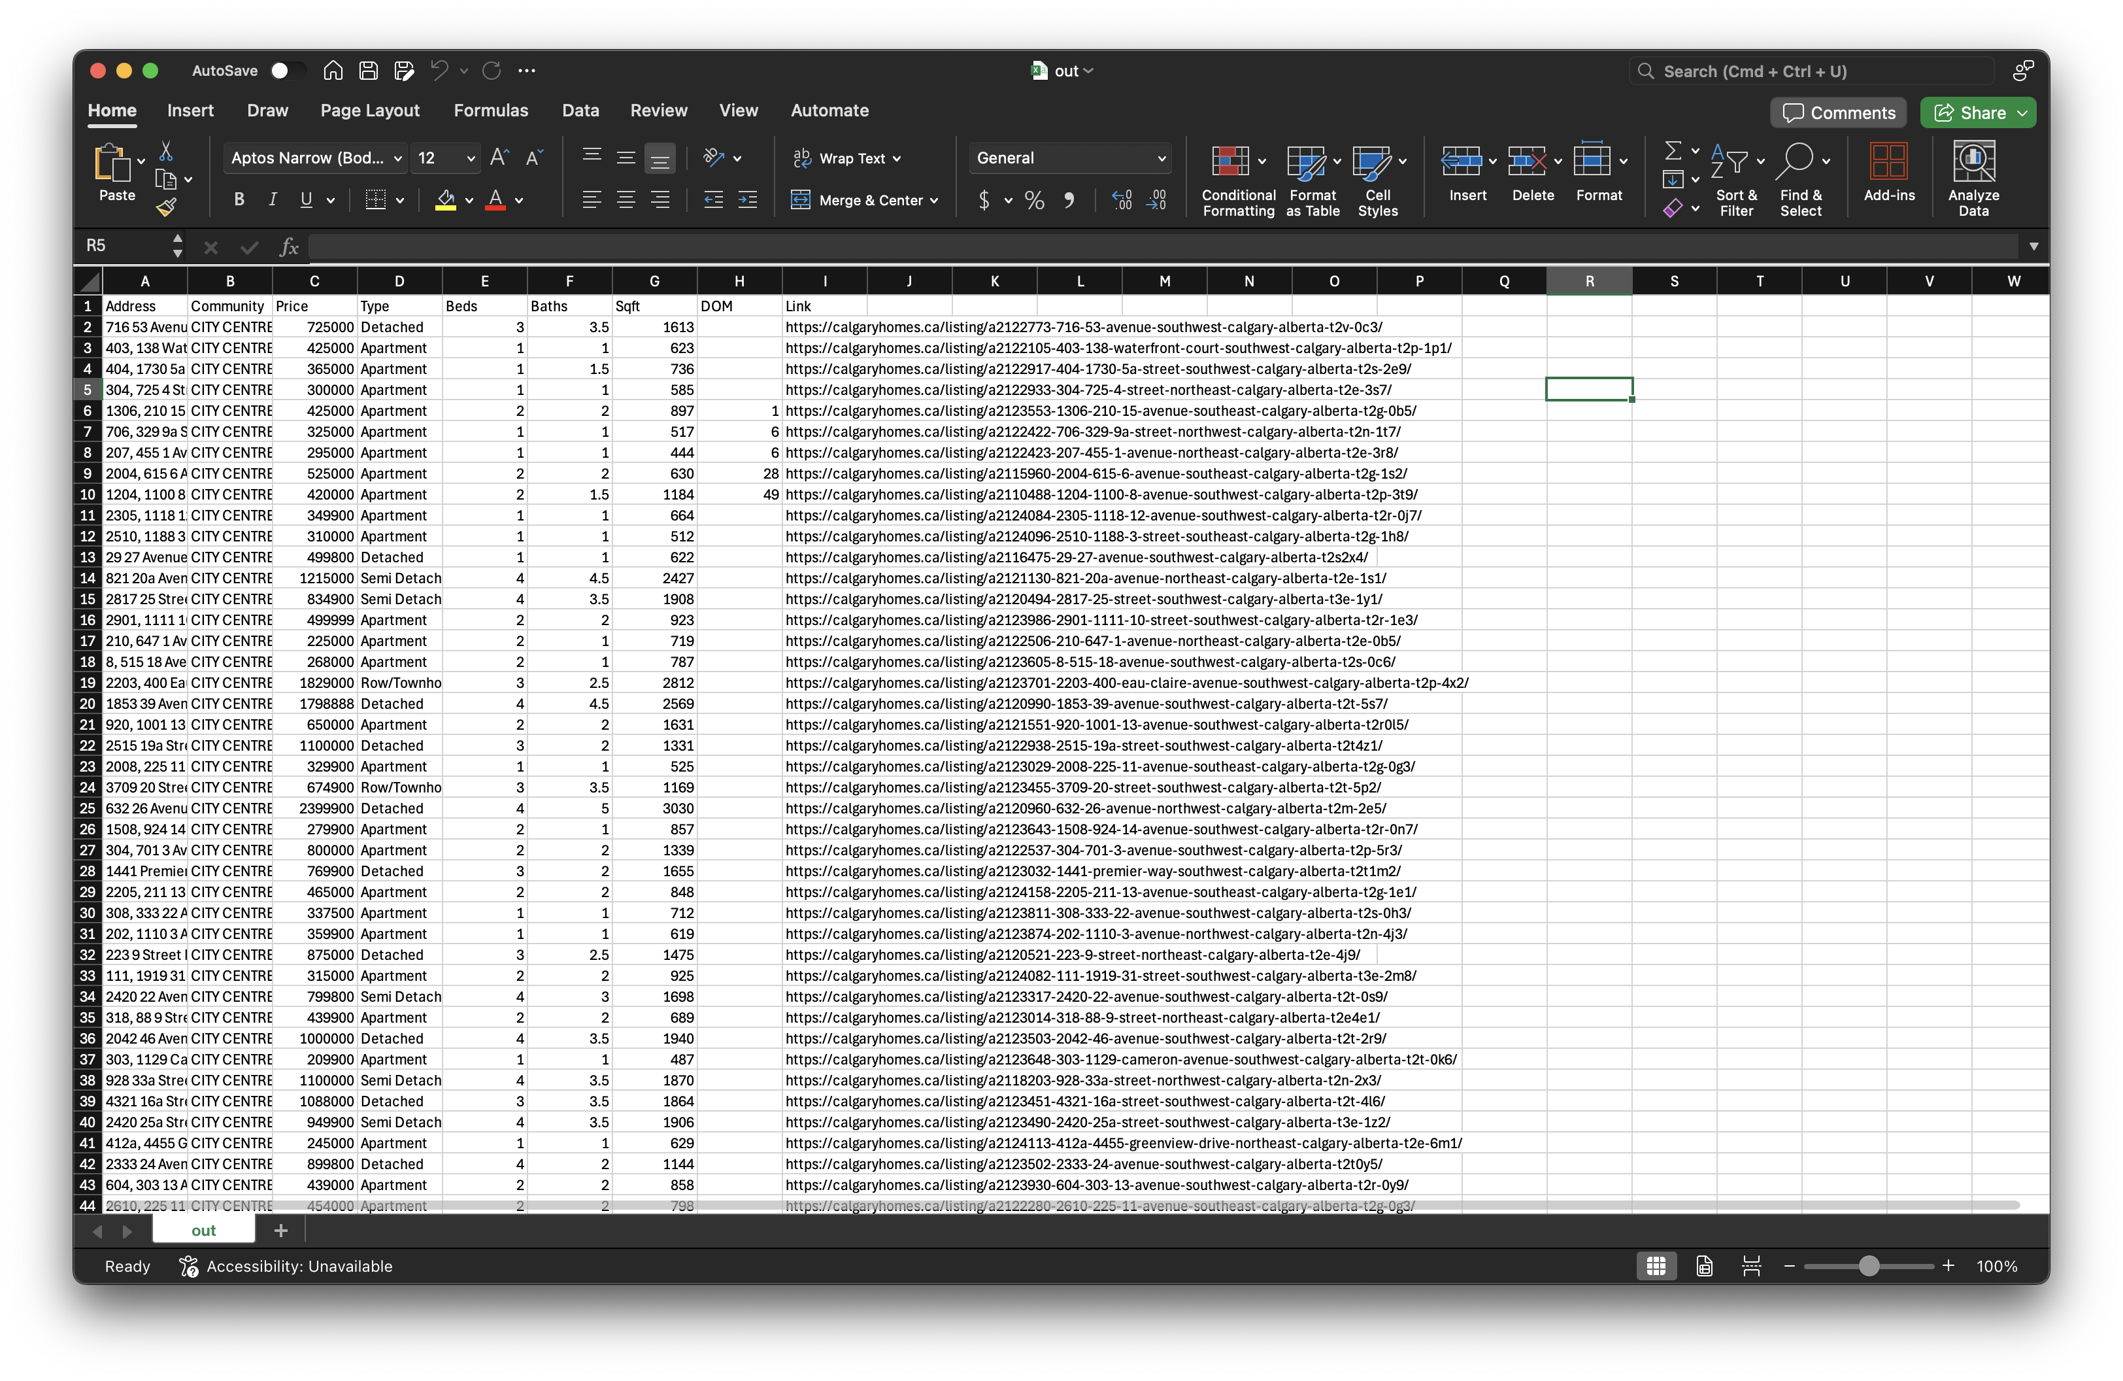Toggle Bold formatting

pos(239,201)
